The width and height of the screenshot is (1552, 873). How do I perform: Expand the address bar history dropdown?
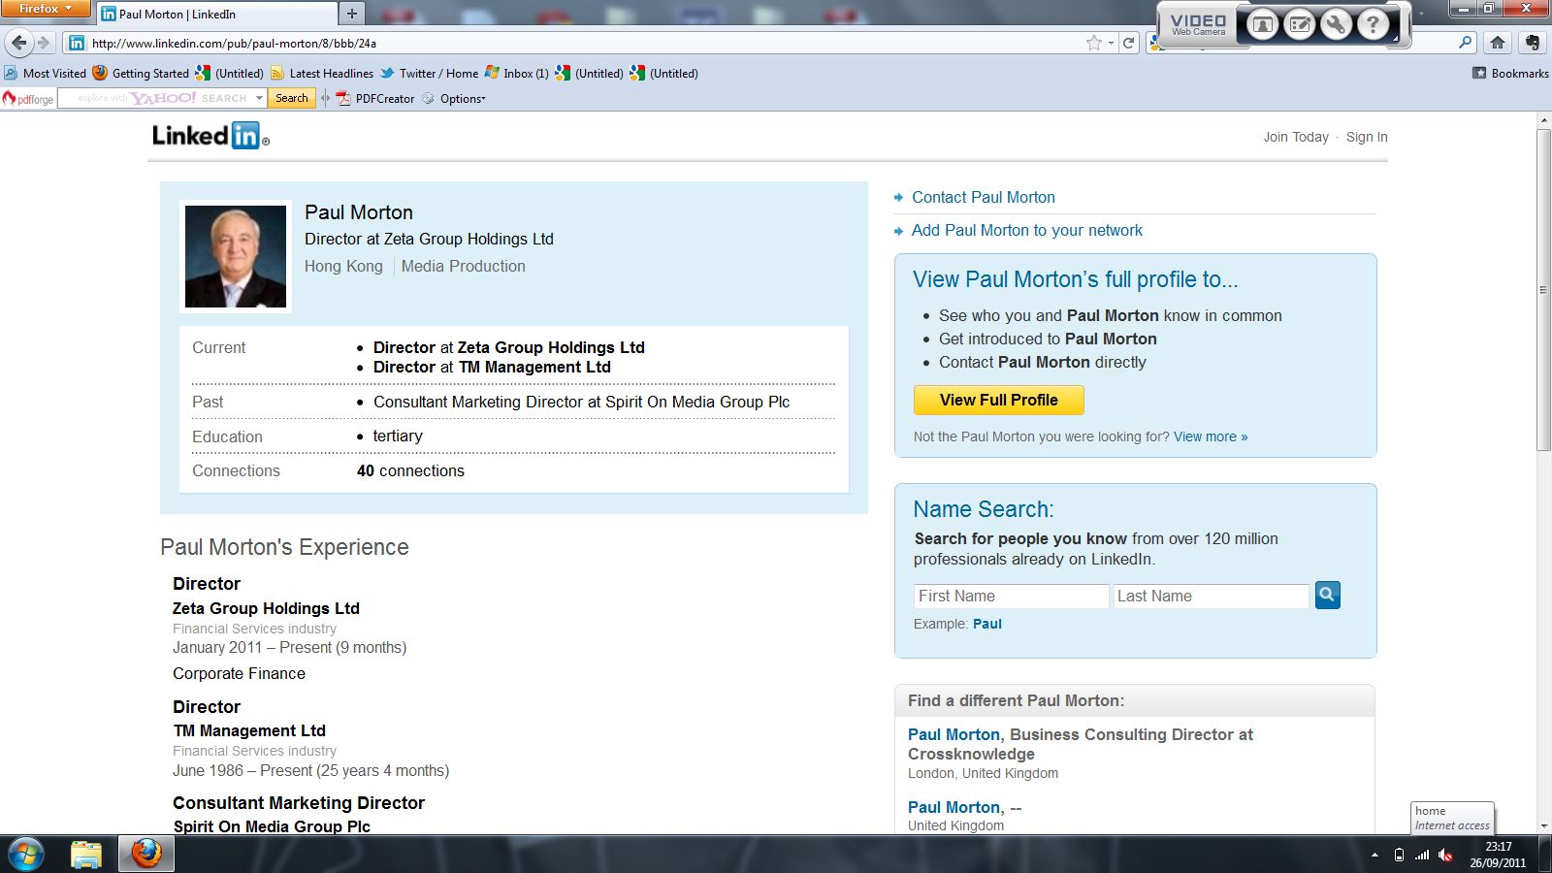click(1112, 43)
